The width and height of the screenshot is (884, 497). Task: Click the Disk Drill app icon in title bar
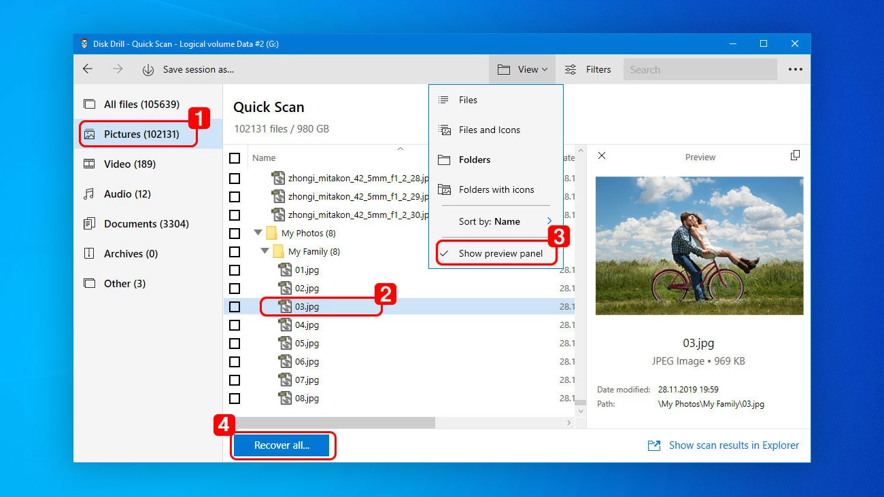(84, 44)
